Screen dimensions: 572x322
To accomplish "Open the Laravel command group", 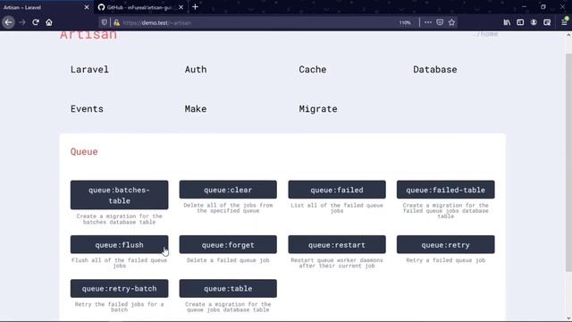I will tap(89, 70).
